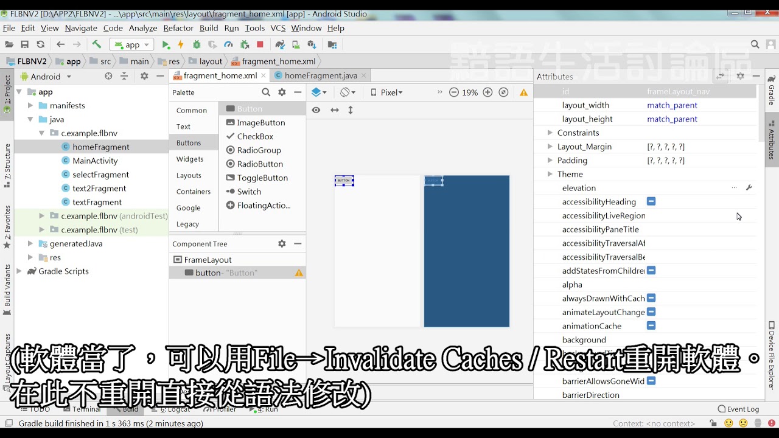Image resolution: width=779 pixels, height=438 pixels.
Task: Stop the app with the red square icon
Action: [x=260, y=44]
